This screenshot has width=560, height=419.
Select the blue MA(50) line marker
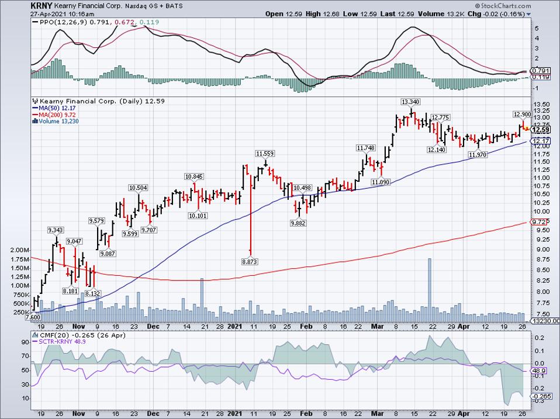pos(35,108)
